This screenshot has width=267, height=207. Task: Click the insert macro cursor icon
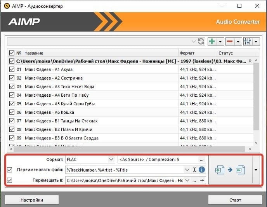point(195,170)
